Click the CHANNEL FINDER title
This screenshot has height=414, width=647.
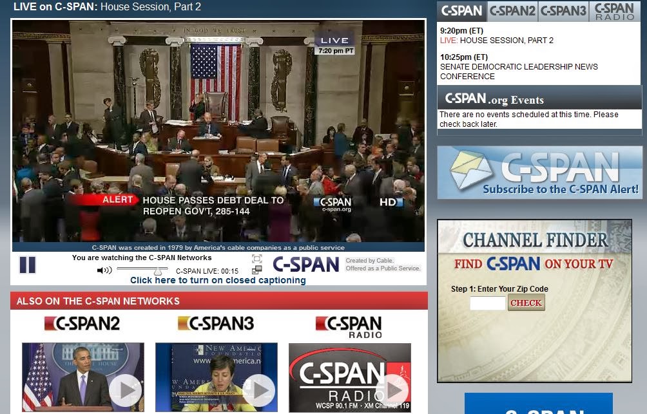pos(535,240)
